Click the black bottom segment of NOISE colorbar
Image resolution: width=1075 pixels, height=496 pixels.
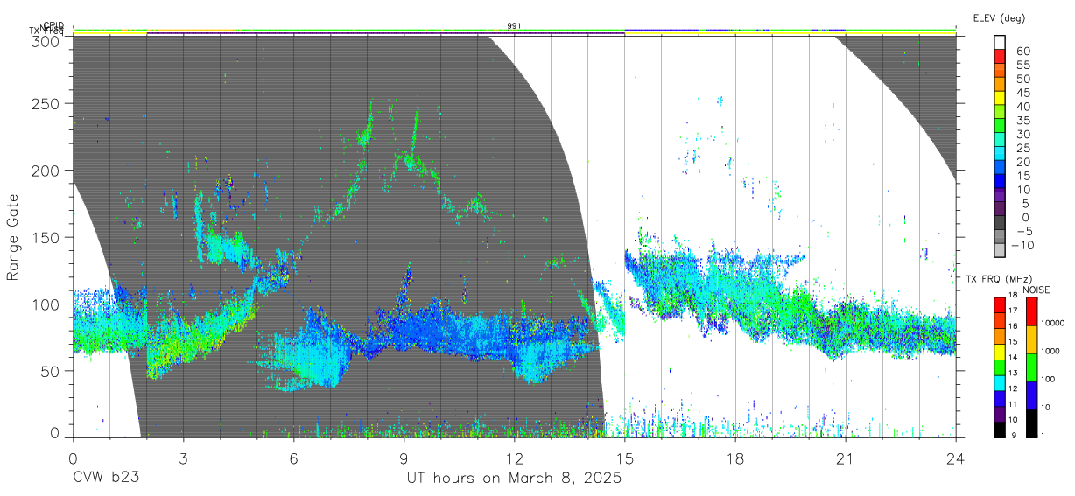(x=1031, y=424)
